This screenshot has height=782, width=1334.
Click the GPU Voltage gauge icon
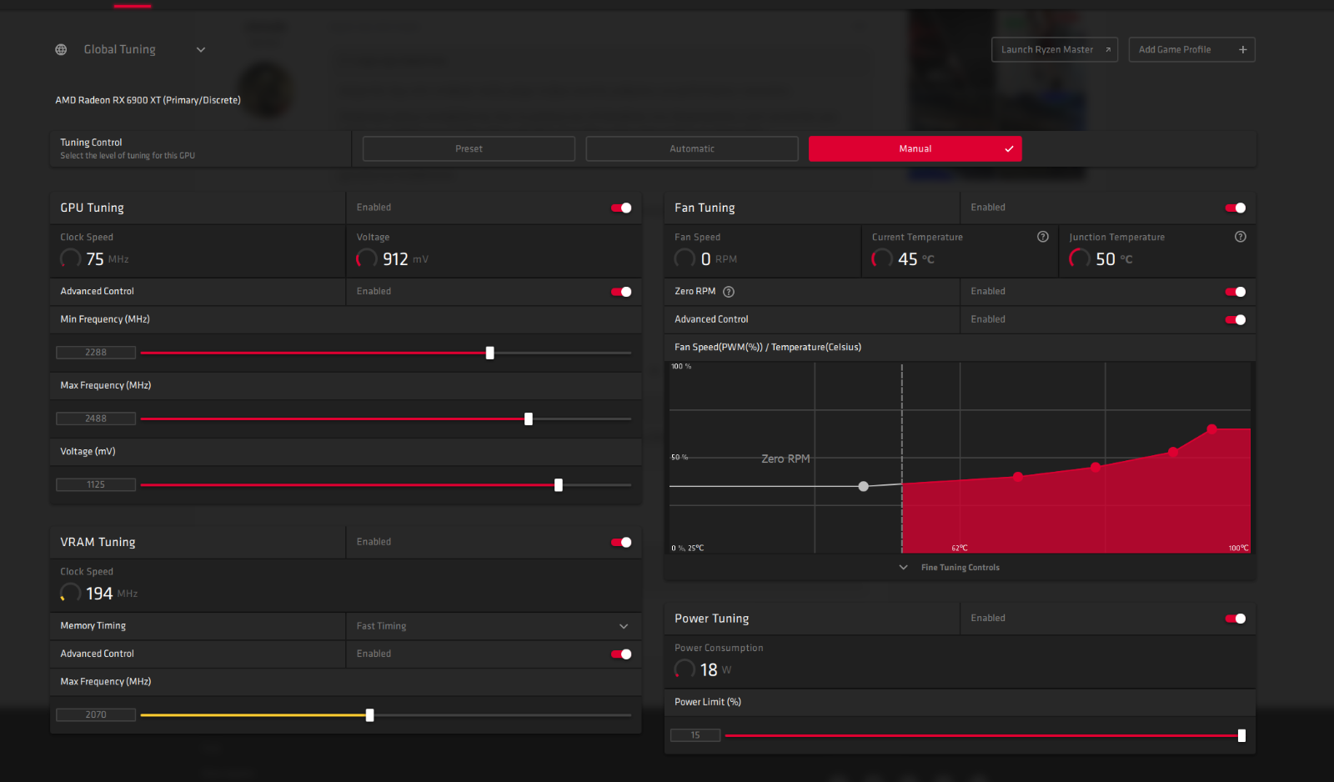click(x=367, y=258)
